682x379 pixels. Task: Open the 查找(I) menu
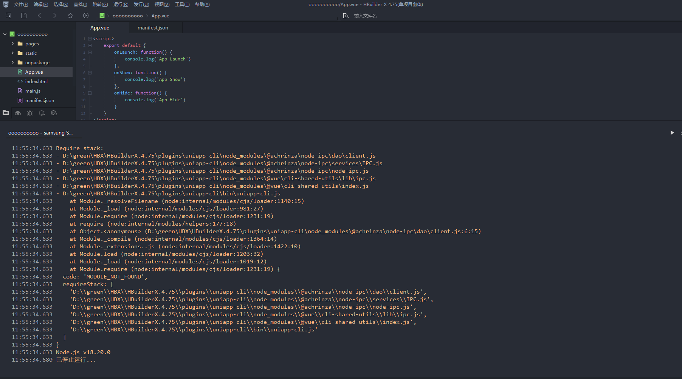point(80,5)
